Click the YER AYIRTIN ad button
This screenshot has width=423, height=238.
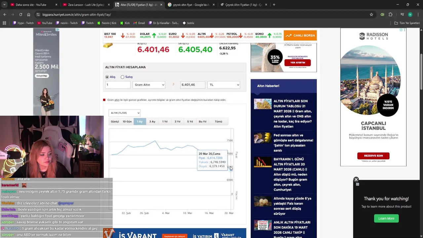click(x=298, y=62)
